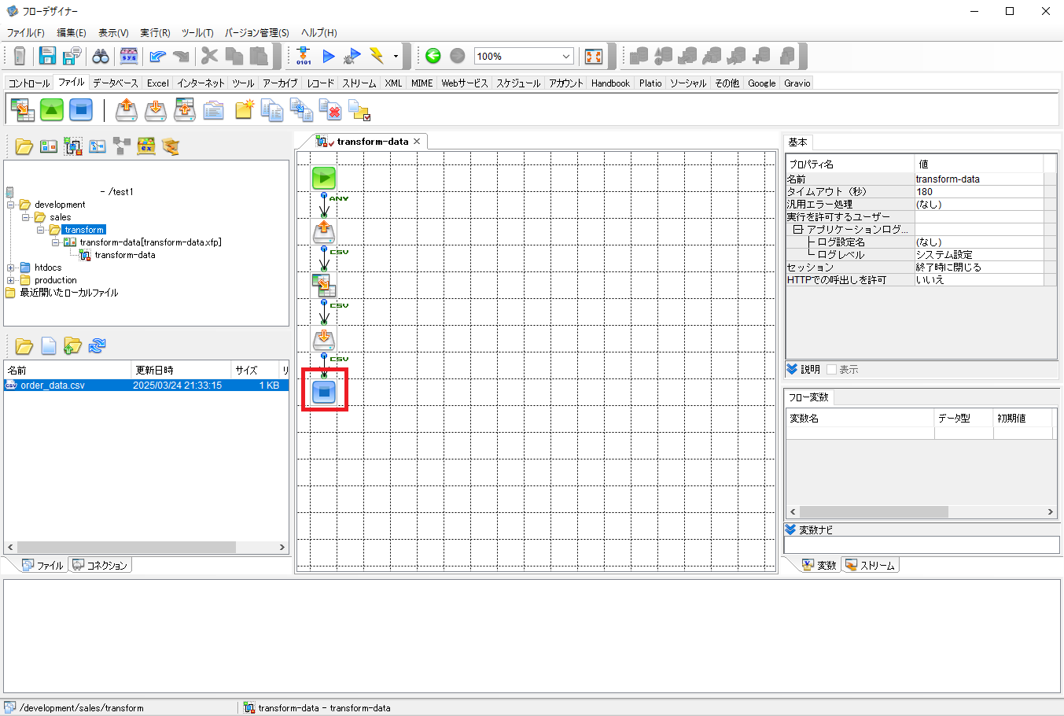Image resolution: width=1064 pixels, height=716 pixels.
Task: Click the green Start node on canvas
Action: tap(324, 178)
